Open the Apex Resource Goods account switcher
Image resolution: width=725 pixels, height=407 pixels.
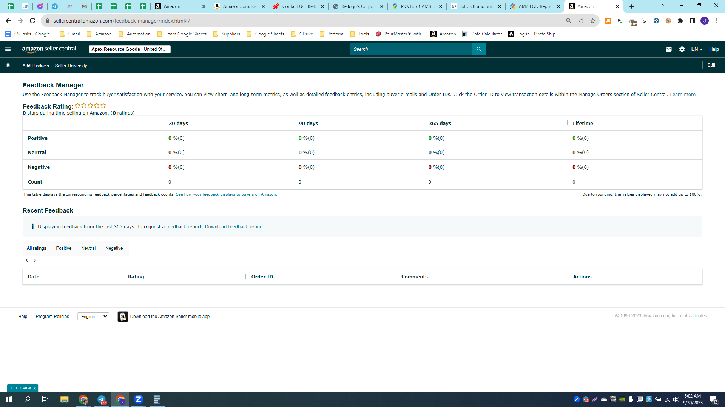point(130,49)
